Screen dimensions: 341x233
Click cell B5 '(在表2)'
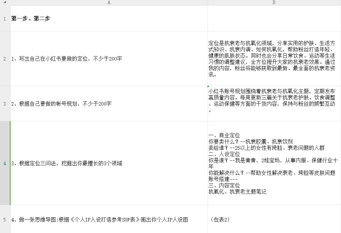(274, 219)
